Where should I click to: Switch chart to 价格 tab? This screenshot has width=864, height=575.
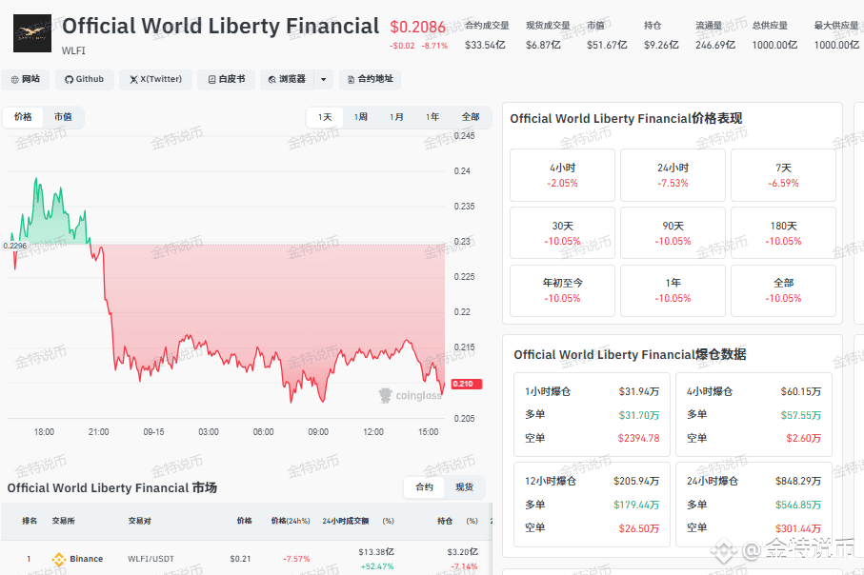coord(23,117)
